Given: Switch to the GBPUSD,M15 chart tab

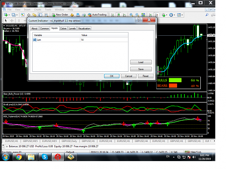Looking at the screenshot, I should (x=30, y=141).
